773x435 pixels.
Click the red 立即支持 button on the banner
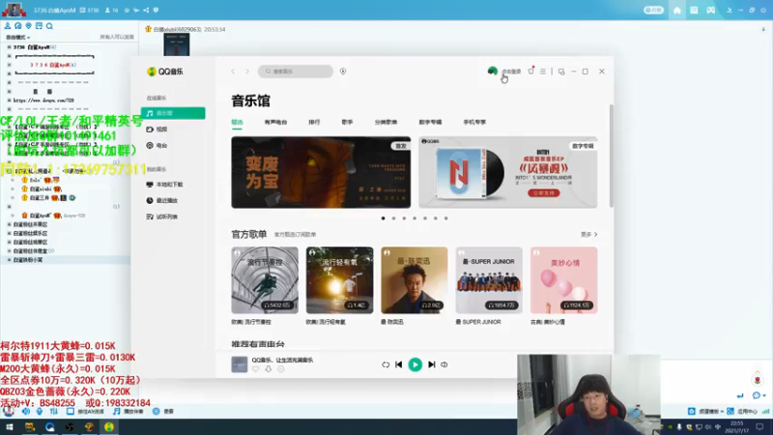[544, 192]
